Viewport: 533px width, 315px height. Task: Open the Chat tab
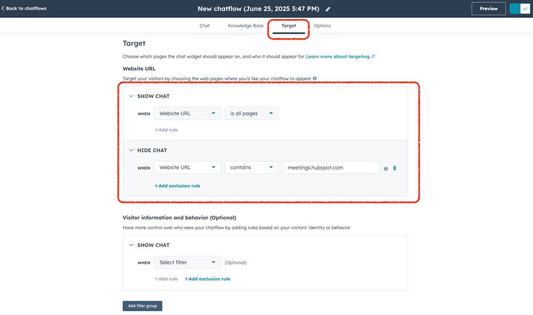pos(205,25)
